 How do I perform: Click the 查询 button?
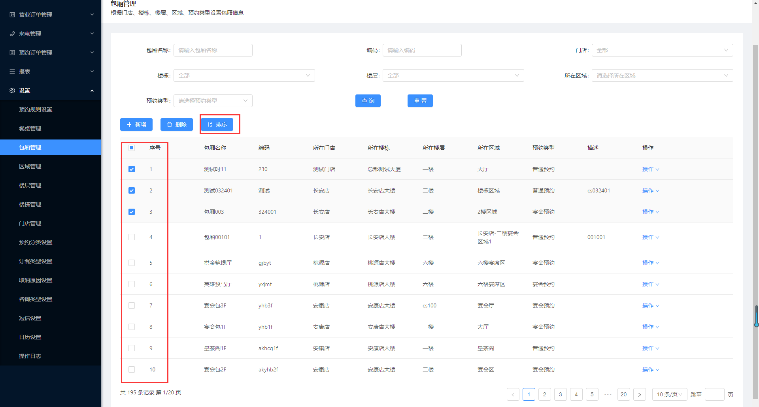coord(368,101)
